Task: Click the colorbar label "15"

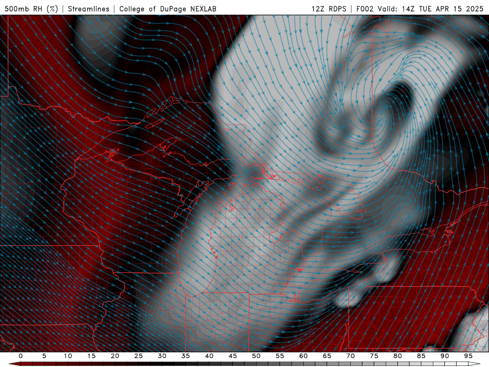Action: pos(91,356)
